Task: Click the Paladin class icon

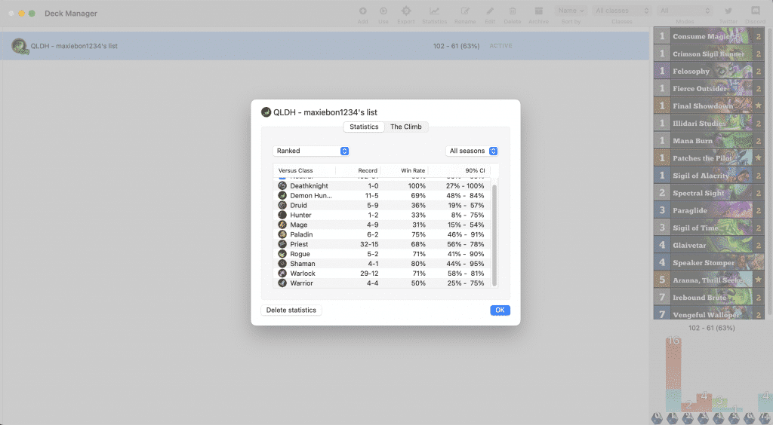Action: click(x=282, y=234)
